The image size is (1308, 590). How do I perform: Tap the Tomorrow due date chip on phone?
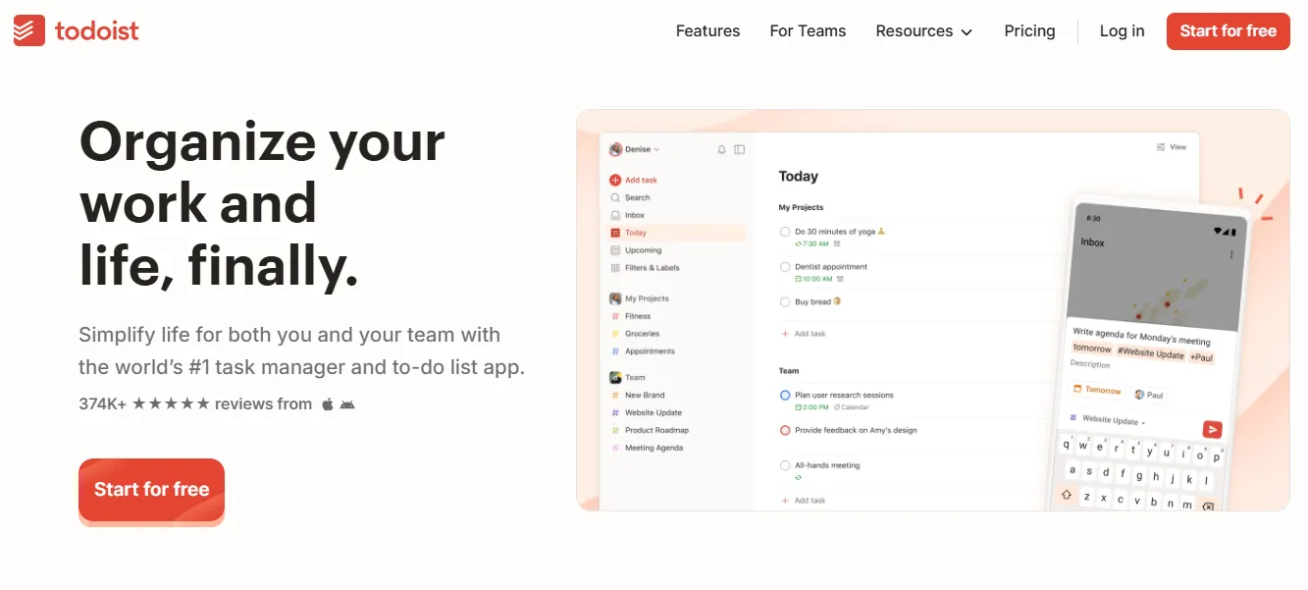coord(1098,390)
